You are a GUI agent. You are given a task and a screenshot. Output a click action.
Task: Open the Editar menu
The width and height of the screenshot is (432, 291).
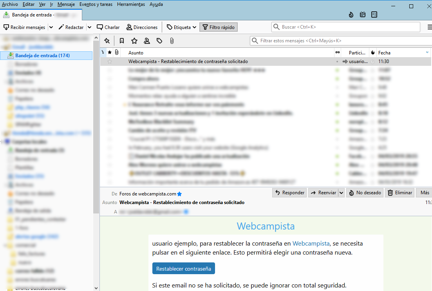click(x=29, y=4)
